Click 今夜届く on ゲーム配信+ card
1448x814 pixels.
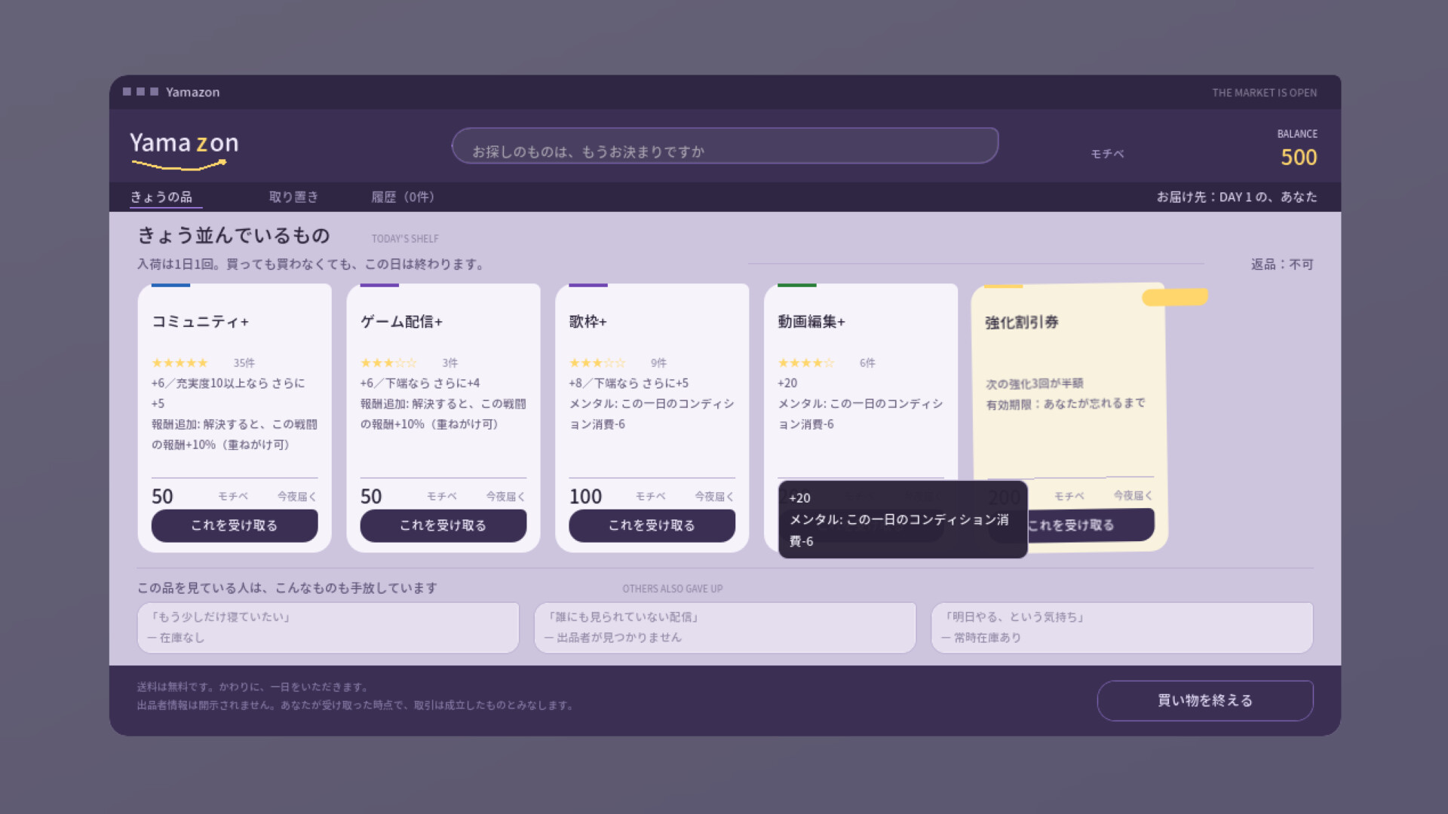[505, 496]
